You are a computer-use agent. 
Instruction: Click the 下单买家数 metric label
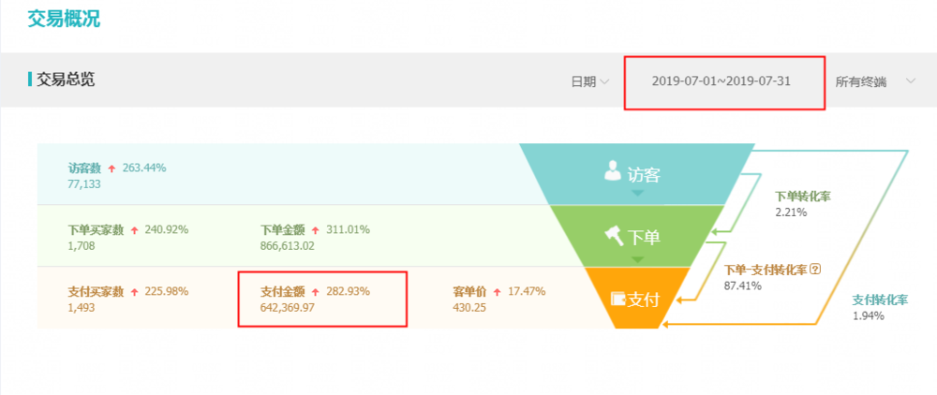coord(96,230)
